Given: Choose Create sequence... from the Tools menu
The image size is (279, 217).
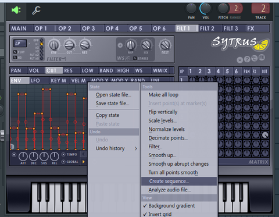Looking at the screenshot, I should 179,181.
